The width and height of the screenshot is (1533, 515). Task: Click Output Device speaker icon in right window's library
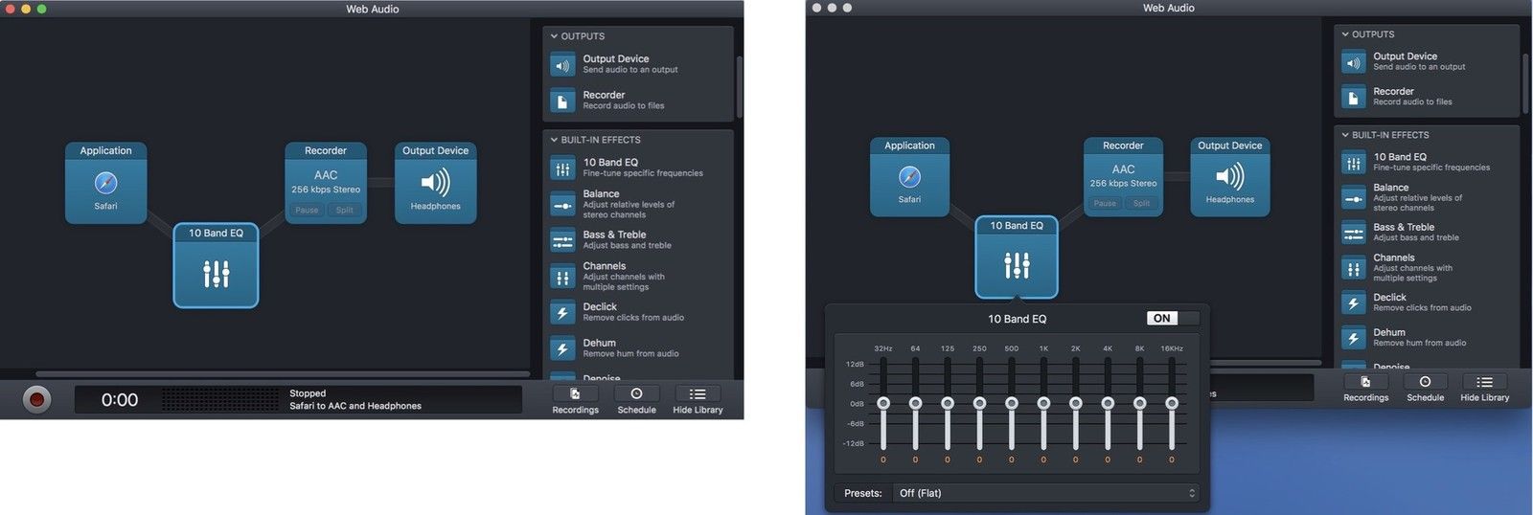[1353, 63]
